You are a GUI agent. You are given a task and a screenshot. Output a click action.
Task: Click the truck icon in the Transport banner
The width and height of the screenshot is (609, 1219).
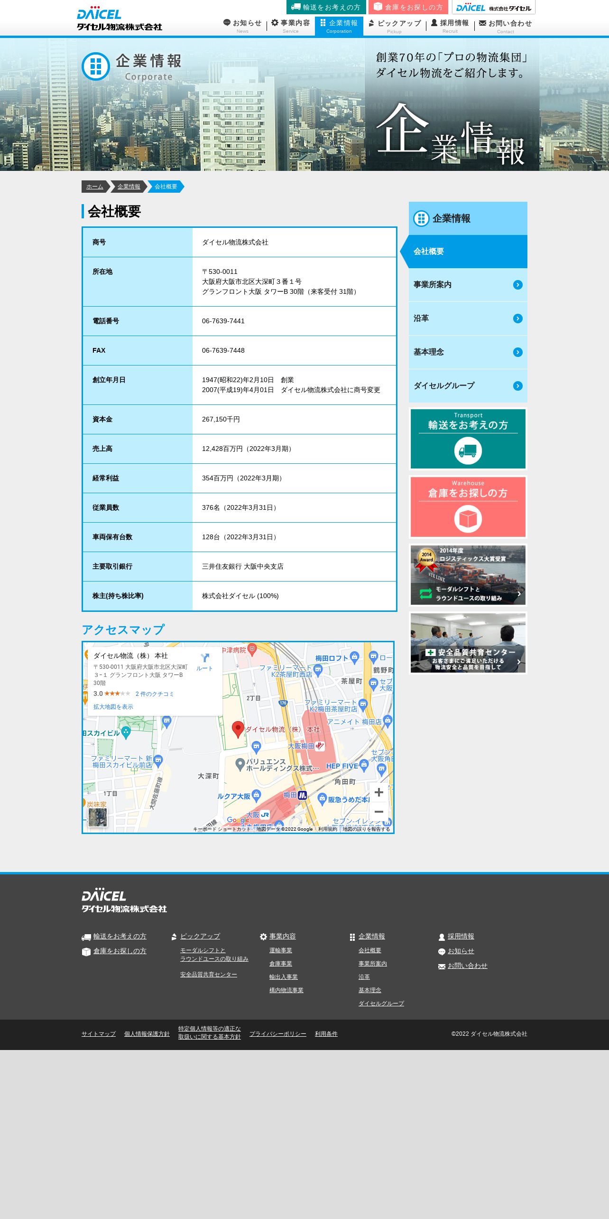click(468, 451)
